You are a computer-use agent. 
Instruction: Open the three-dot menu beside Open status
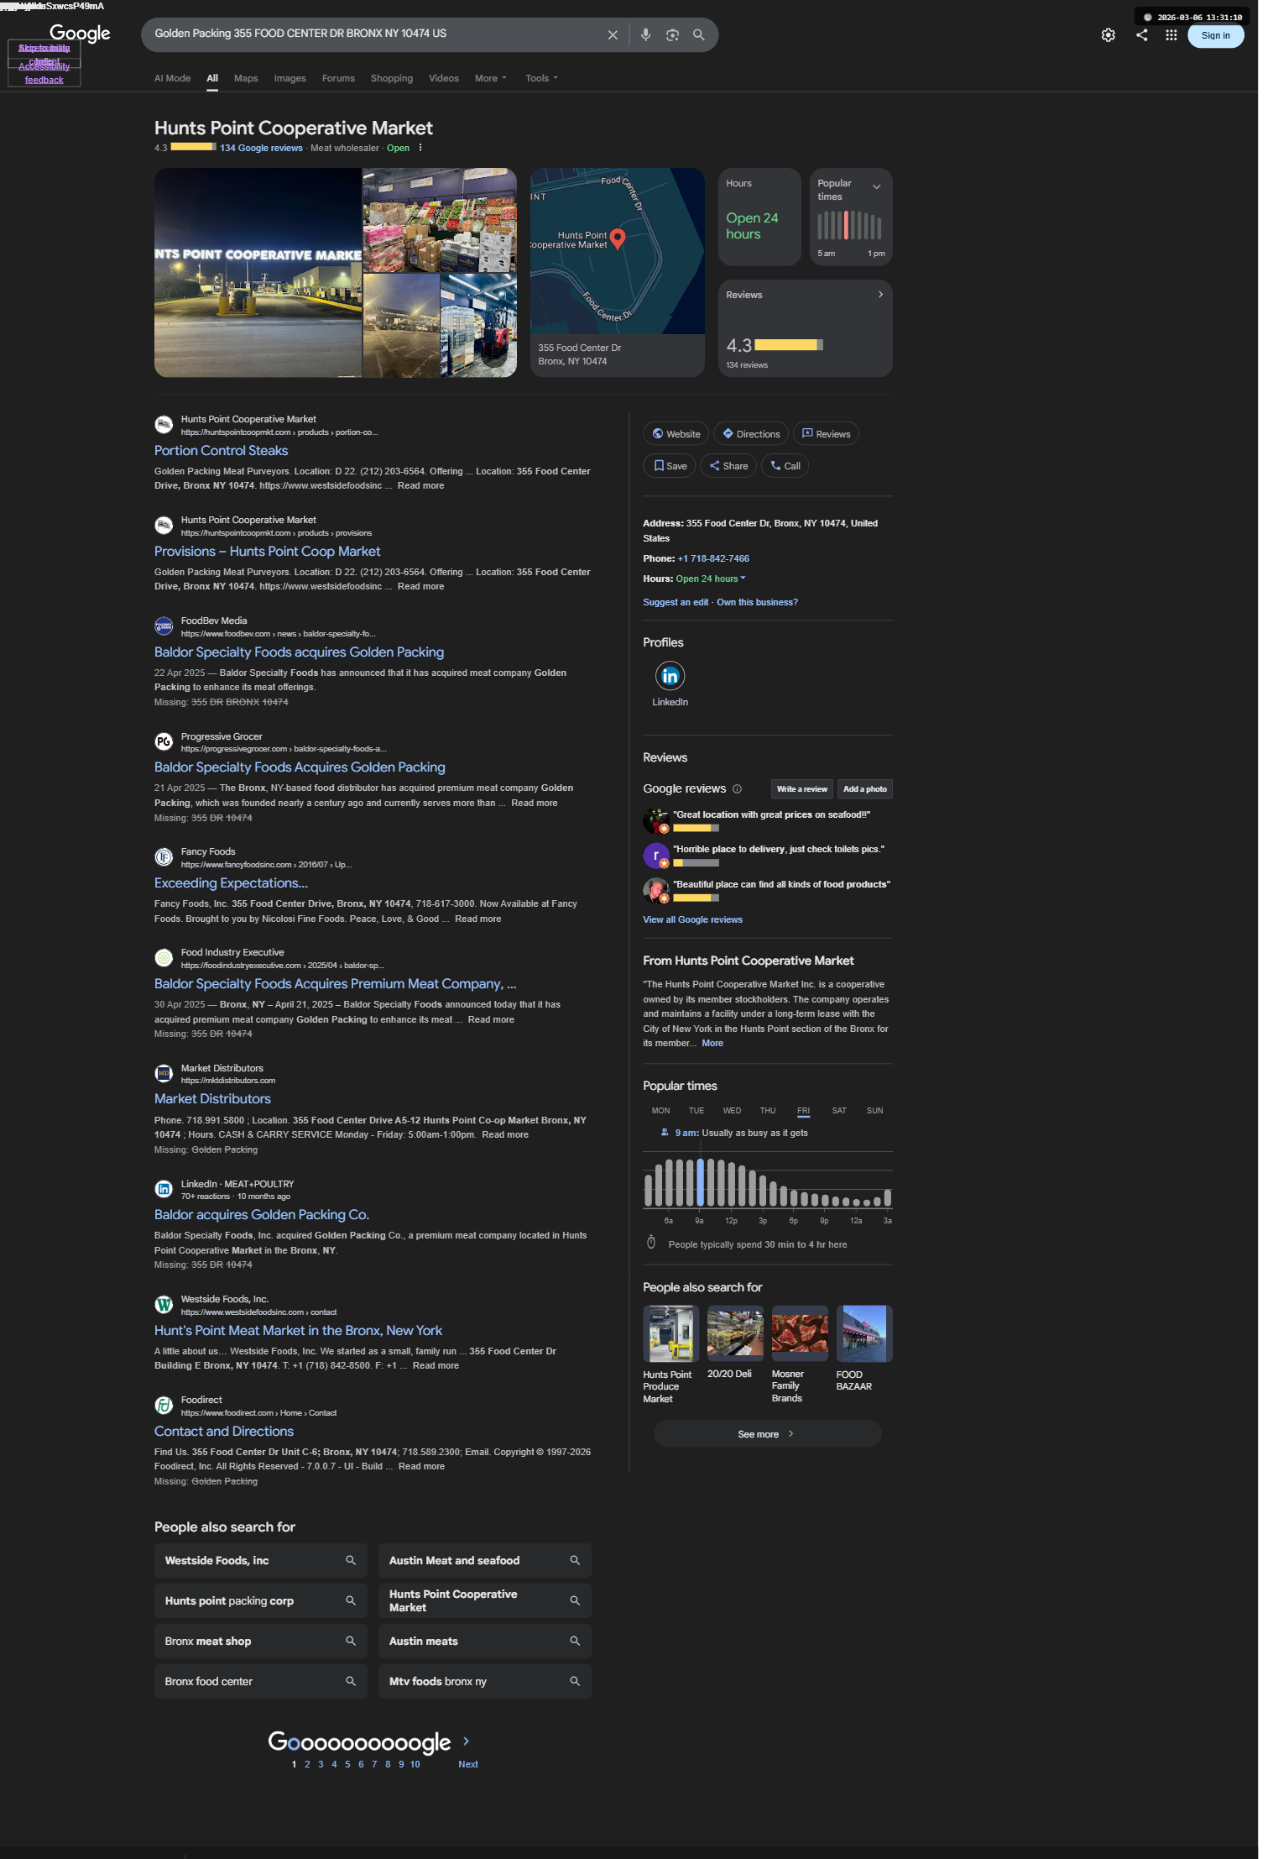click(420, 148)
